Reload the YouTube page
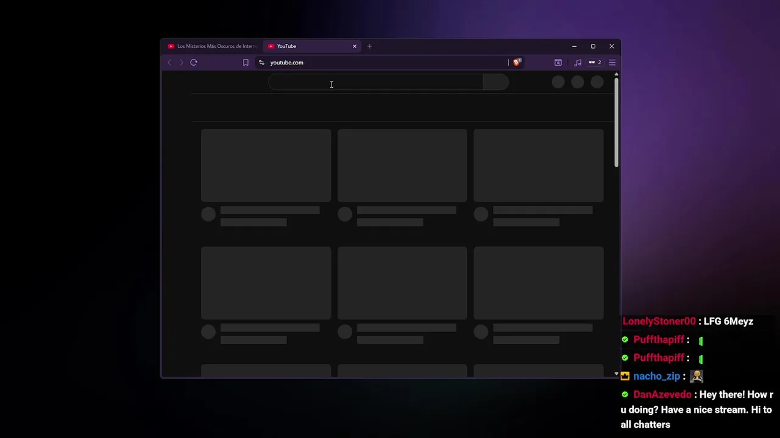This screenshot has width=780, height=438. click(x=194, y=62)
